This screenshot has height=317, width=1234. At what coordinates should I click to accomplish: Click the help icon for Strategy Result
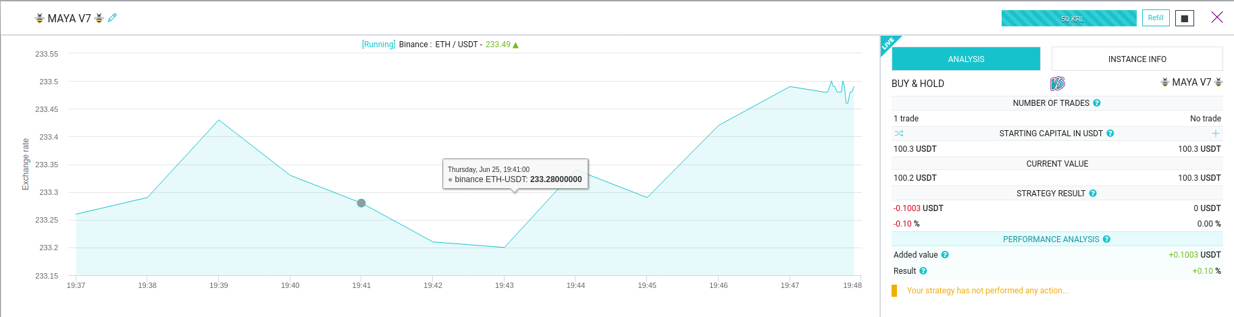point(1093,194)
